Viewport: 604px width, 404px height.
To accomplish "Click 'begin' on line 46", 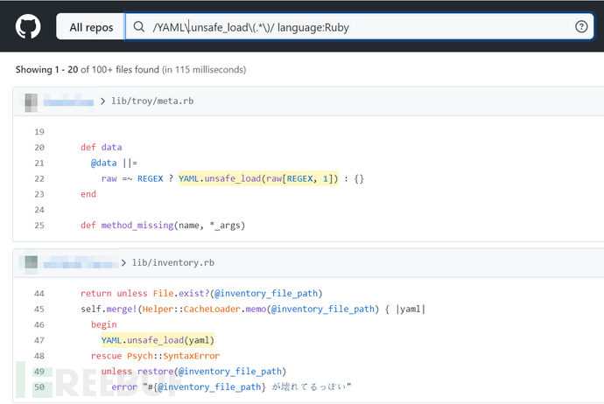I will tap(103, 324).
